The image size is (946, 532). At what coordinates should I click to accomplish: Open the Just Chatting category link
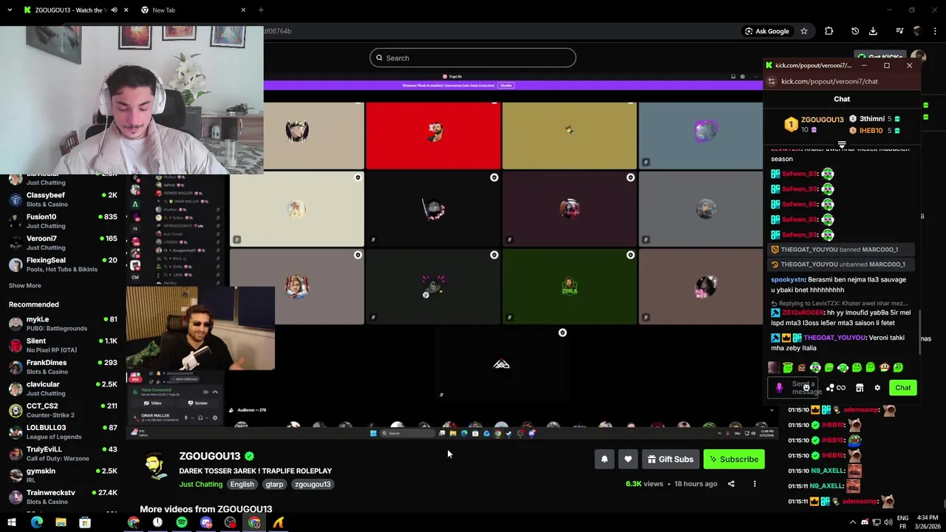click(200, 484)
